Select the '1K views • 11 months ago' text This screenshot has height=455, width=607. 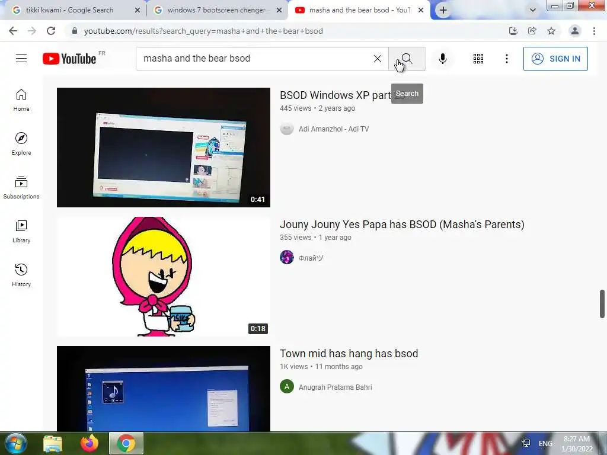(x=321, y=367)
